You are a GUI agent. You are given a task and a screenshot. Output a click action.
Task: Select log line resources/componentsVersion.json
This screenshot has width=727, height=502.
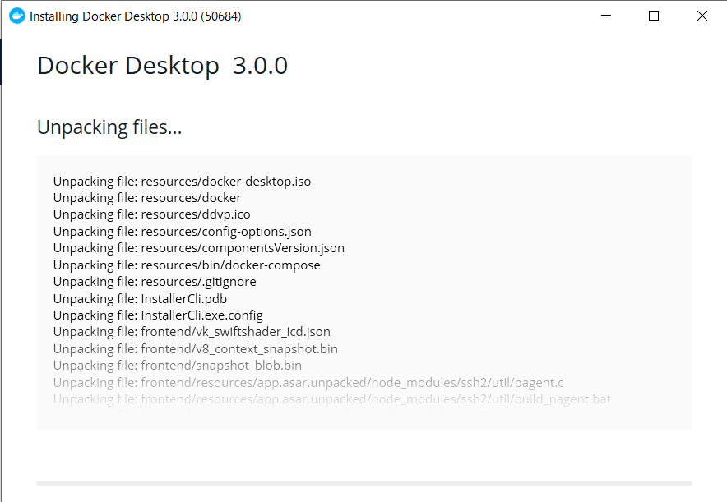pyautogui.click(x=199, y=248)
